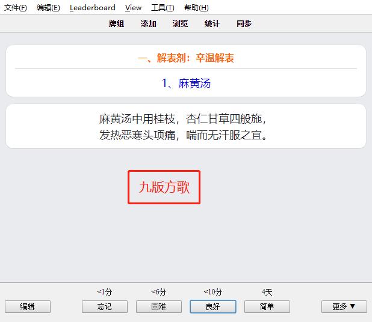Screen dimensions: 372x322
Task: Rate the card as 忘记
Action: coord(105,306)
